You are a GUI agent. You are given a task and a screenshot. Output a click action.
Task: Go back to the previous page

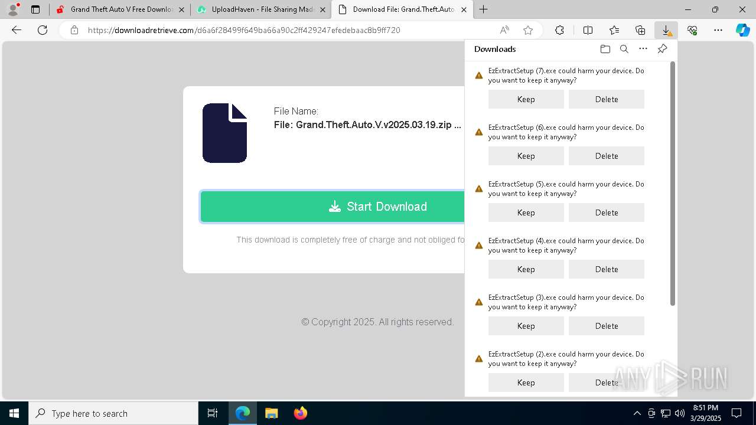[17, 30]
